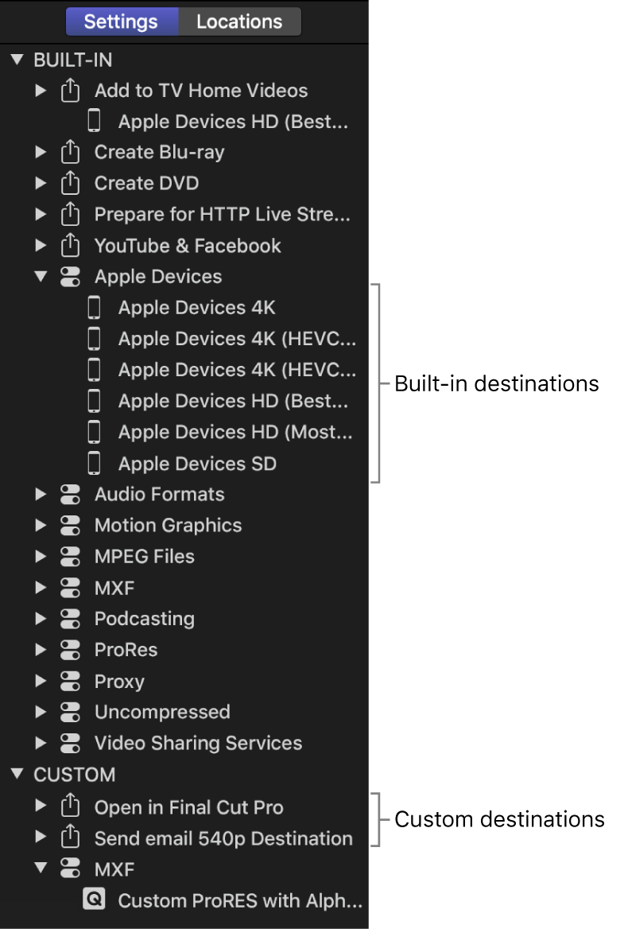This screenshot has width=628, height=929.
Task: Switch to the Locations tab
Action: point(238,21)
